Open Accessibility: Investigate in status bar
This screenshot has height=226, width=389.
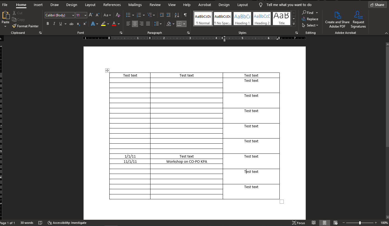[x=67, y=223]
